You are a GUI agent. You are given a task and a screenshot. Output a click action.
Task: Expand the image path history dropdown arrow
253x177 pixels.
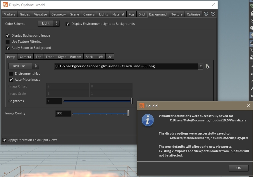pos(201,66)
